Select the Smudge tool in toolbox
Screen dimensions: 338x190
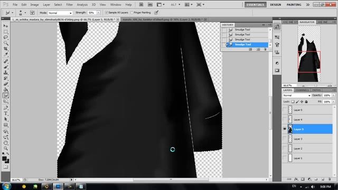pos(6,96)
